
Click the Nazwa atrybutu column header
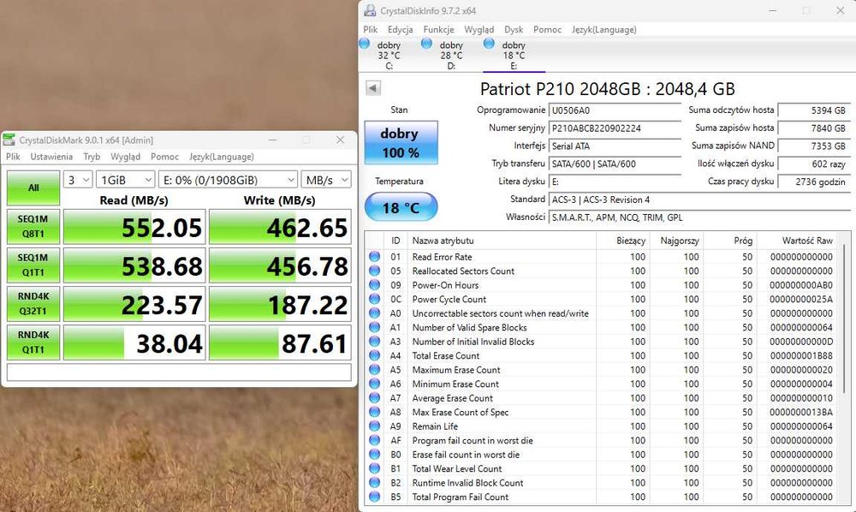(502, 241)
